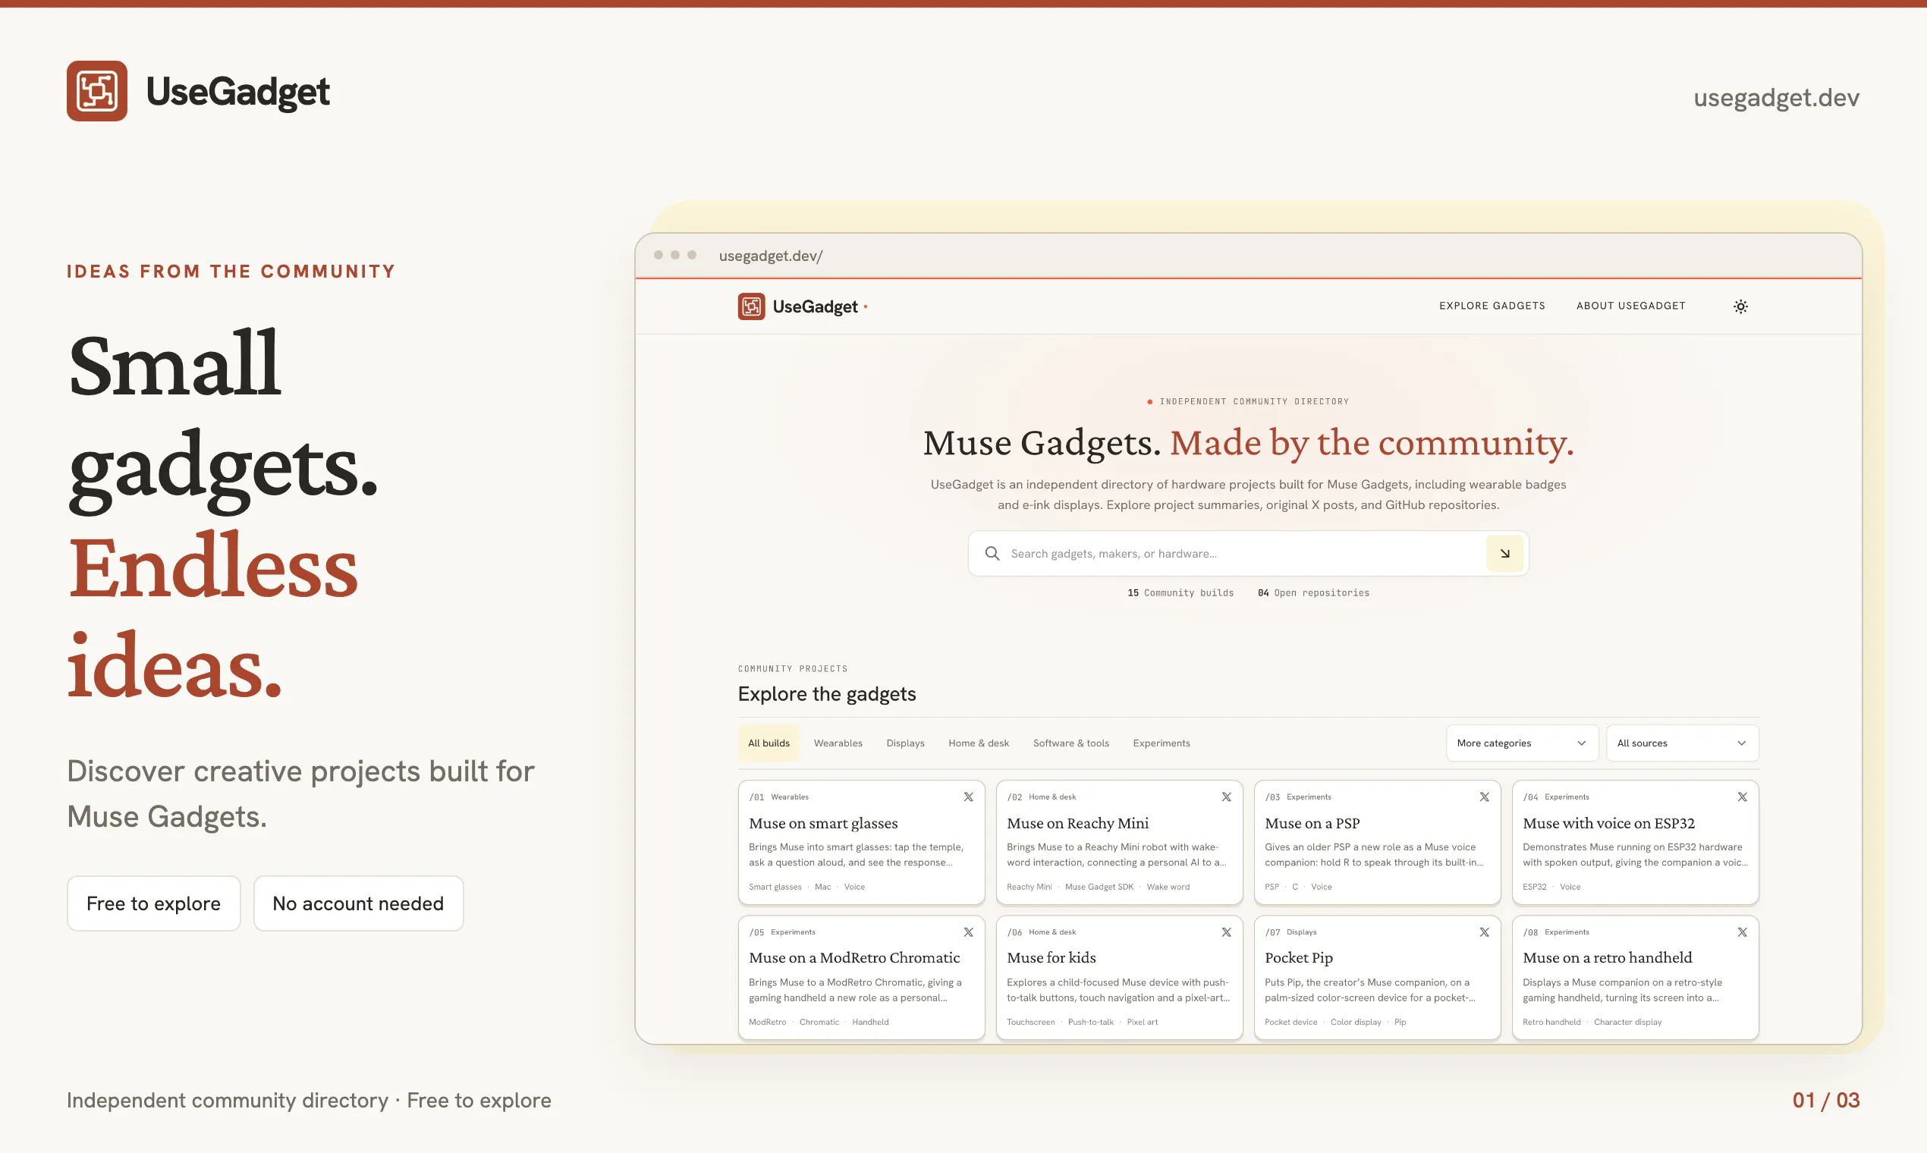The image size is (1927, 1153).
Task: Click the usegadget.dev text at top right
Action: (1776, 98)
